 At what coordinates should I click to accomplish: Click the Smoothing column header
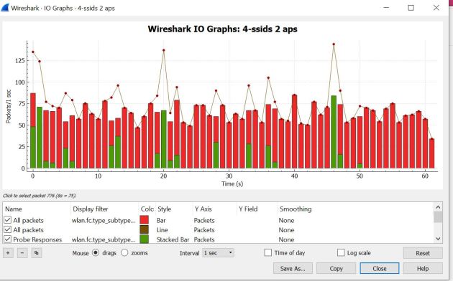296,209
